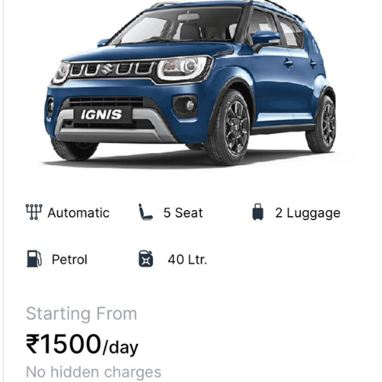Click the petrol fuel pump icon
This screenshot has width=382, height=382.
pyautogui.click(x=34, y=259)
